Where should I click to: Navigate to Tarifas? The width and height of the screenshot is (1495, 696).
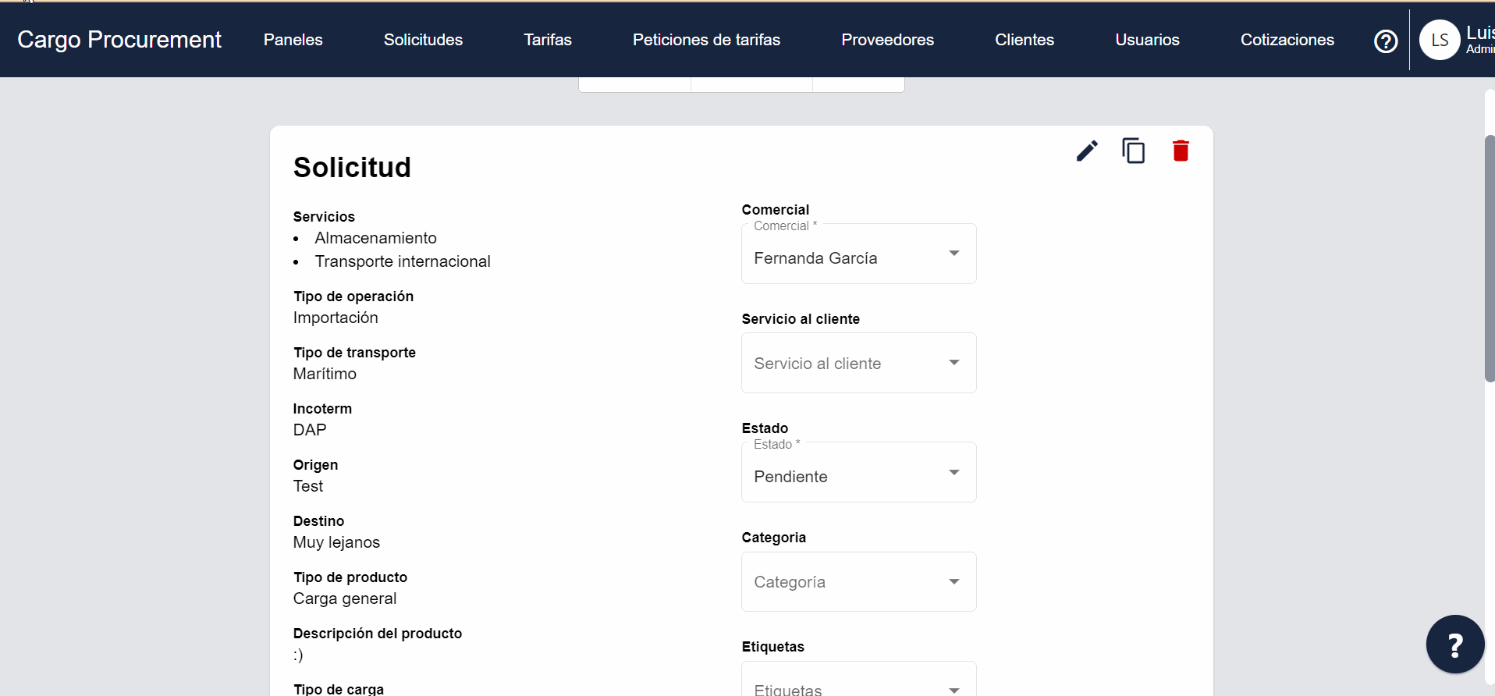(548, 40)
